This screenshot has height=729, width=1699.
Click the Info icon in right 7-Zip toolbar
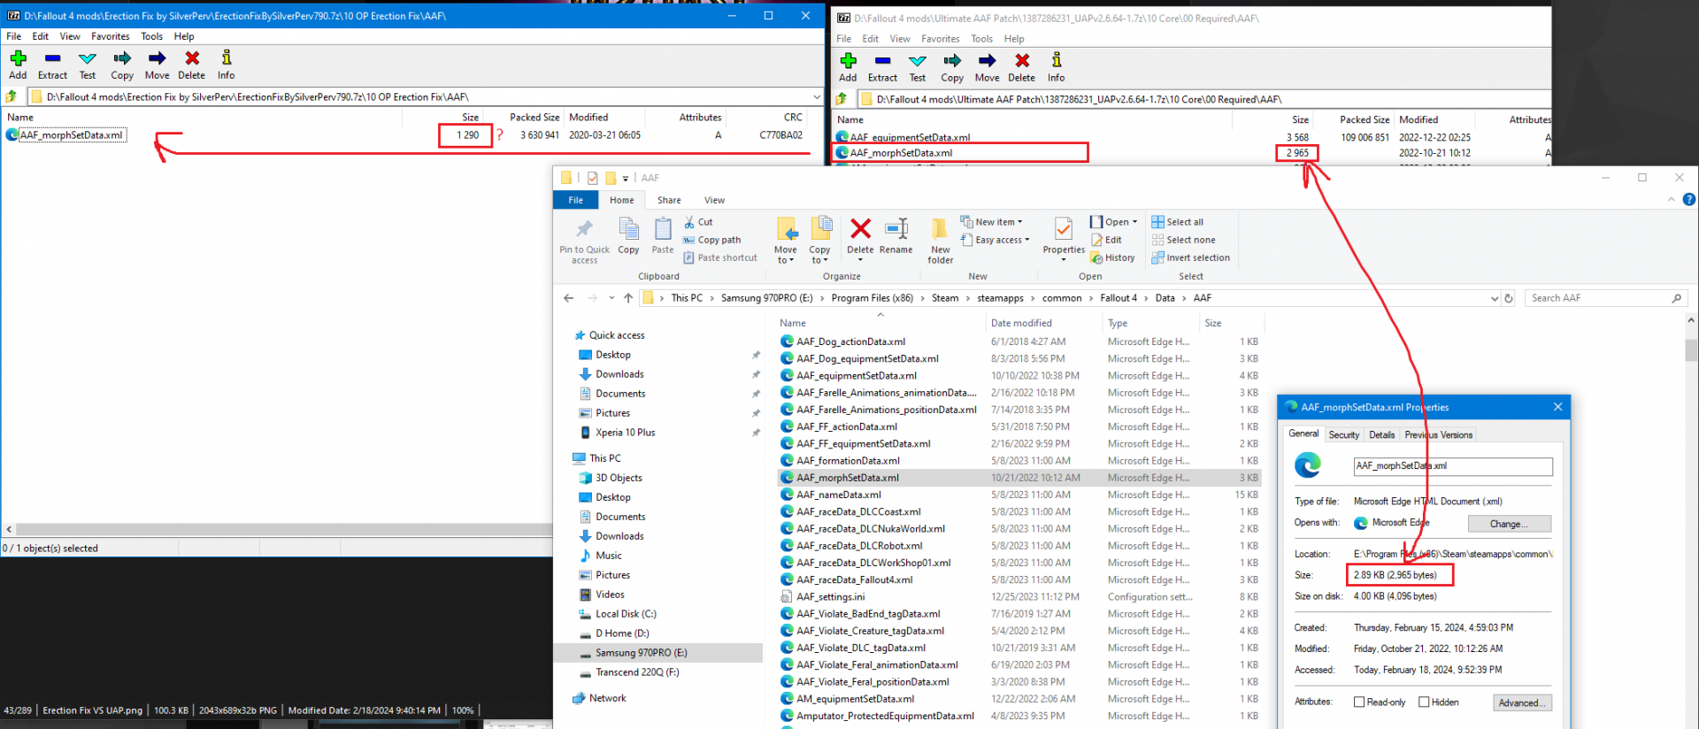pyautogui.click(x=1057, y=62)
